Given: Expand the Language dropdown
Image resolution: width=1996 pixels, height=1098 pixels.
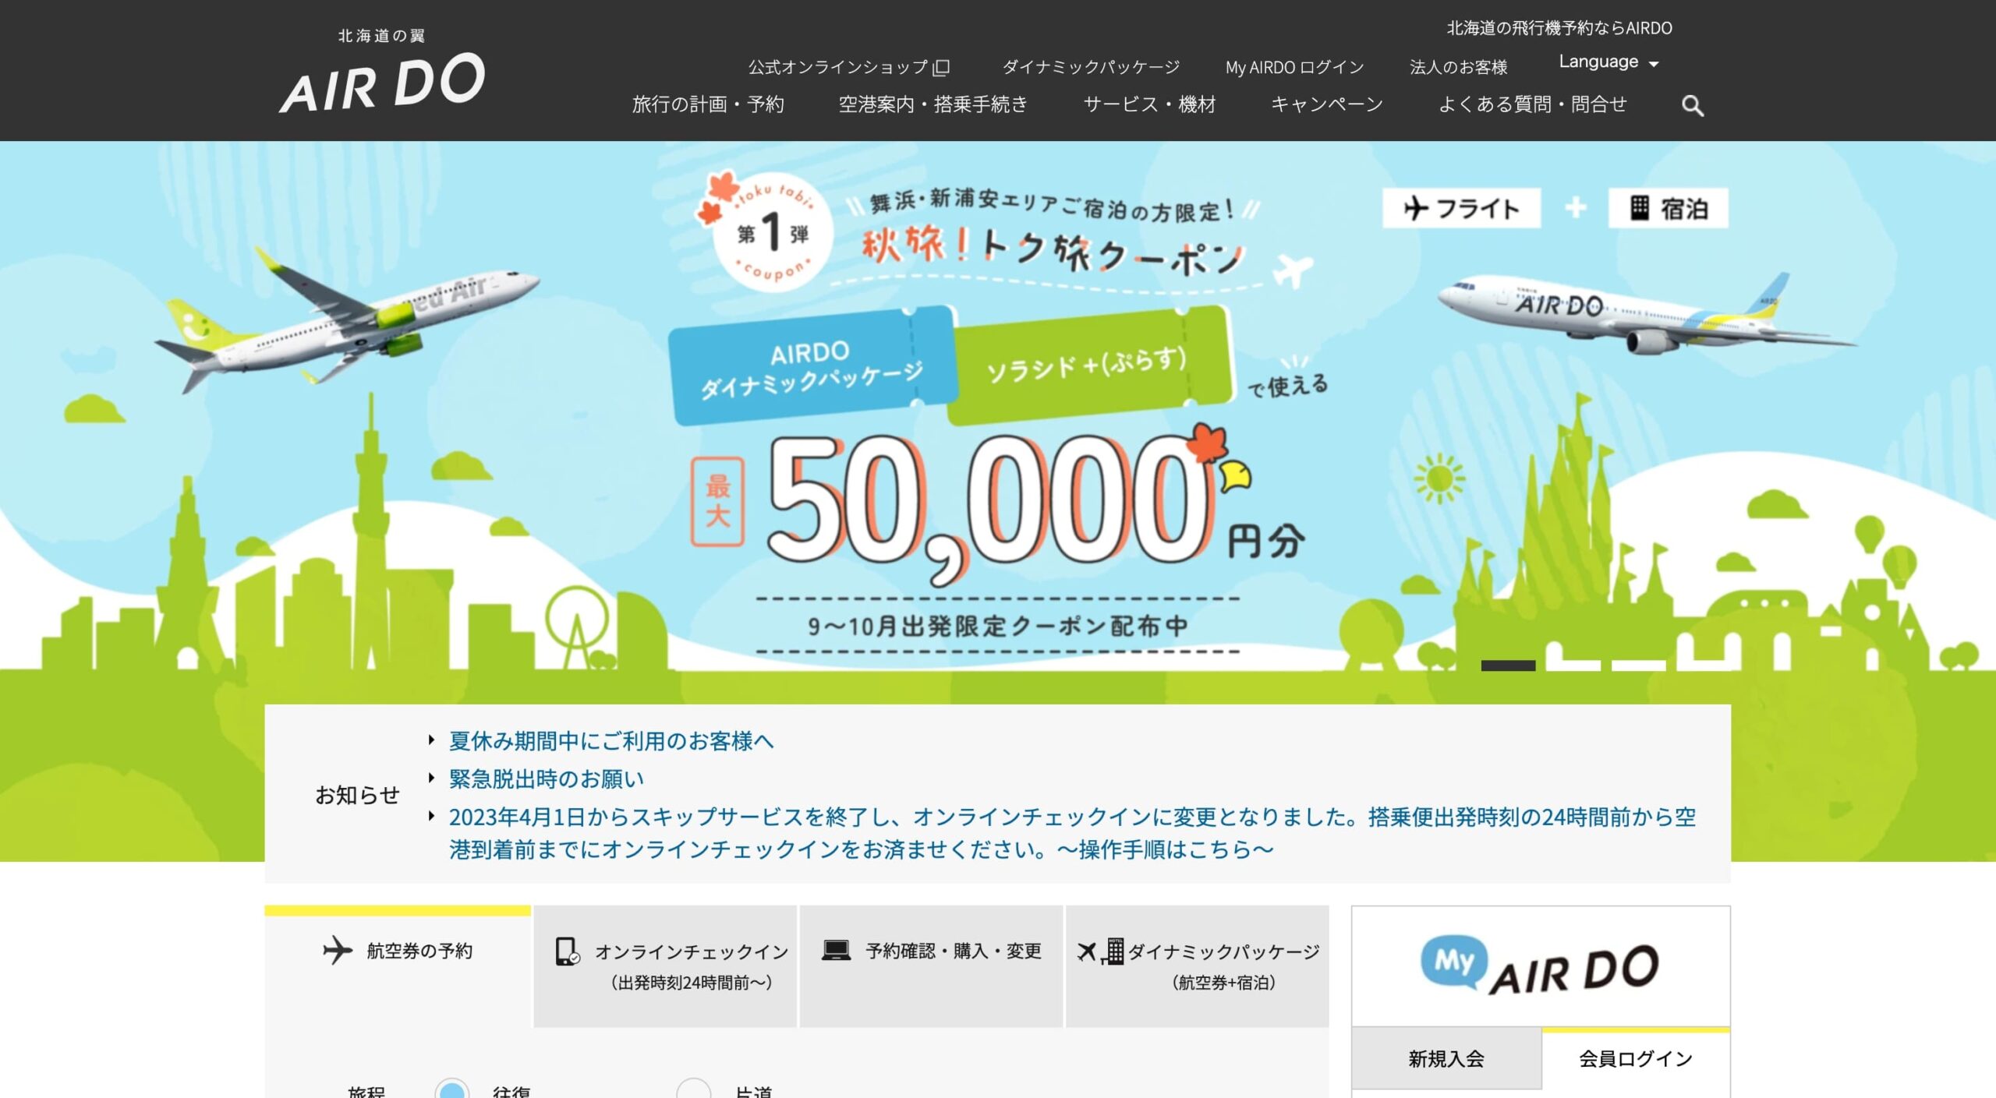Looking at the screenshot, I should (x=1608, y=62).
